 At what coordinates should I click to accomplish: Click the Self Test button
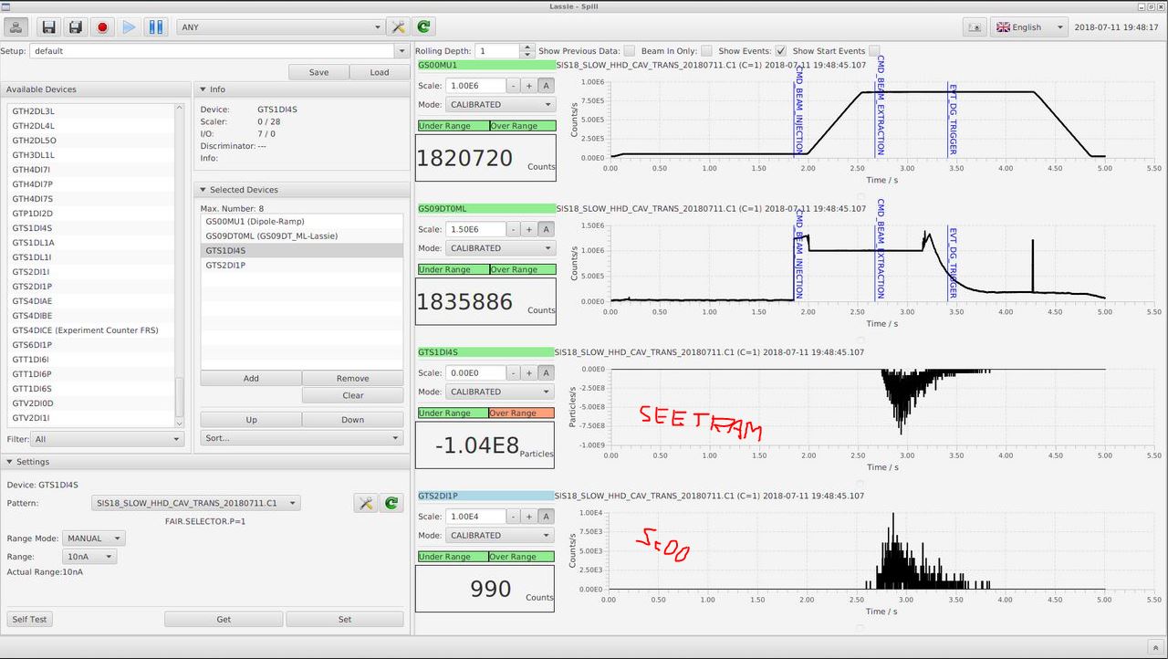point(29,619)
